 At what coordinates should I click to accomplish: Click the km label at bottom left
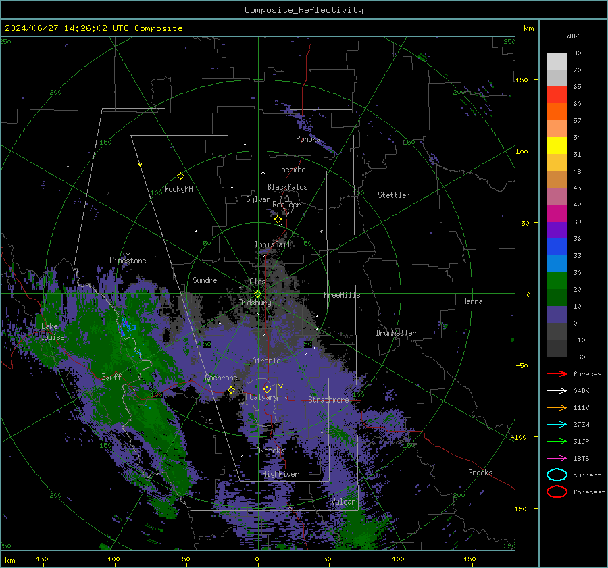(9, 561)
